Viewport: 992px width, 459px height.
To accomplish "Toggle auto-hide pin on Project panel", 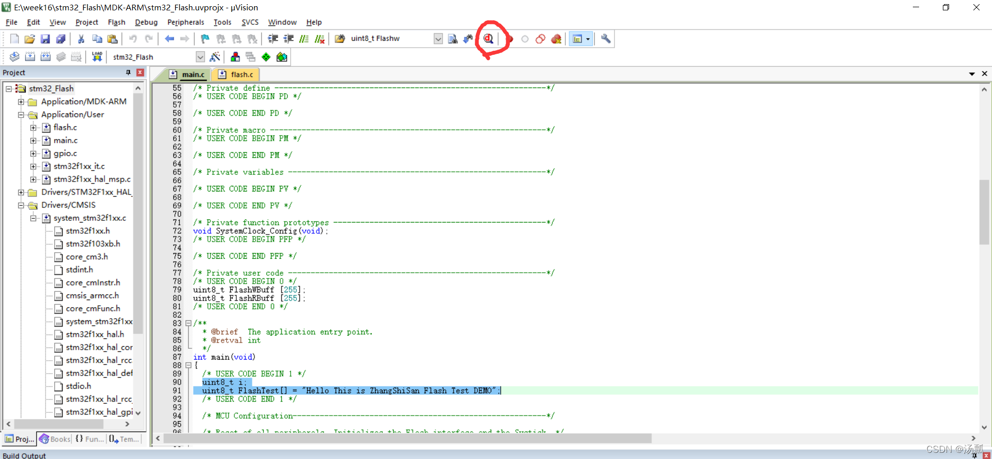I will coord(128,72).
